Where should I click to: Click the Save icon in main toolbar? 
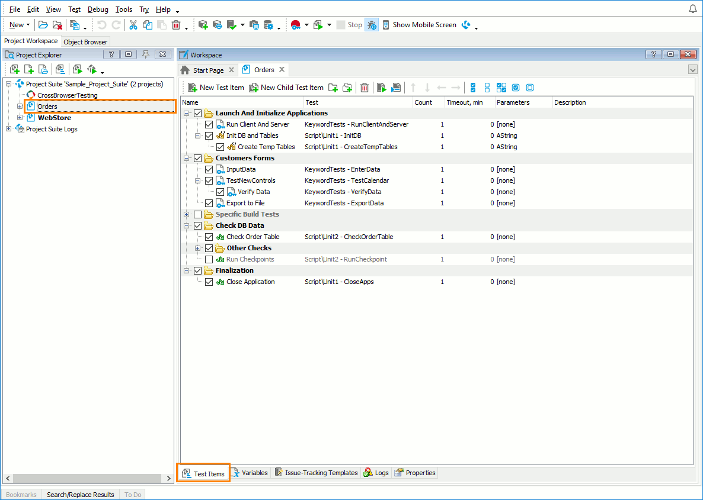[75, 25]
